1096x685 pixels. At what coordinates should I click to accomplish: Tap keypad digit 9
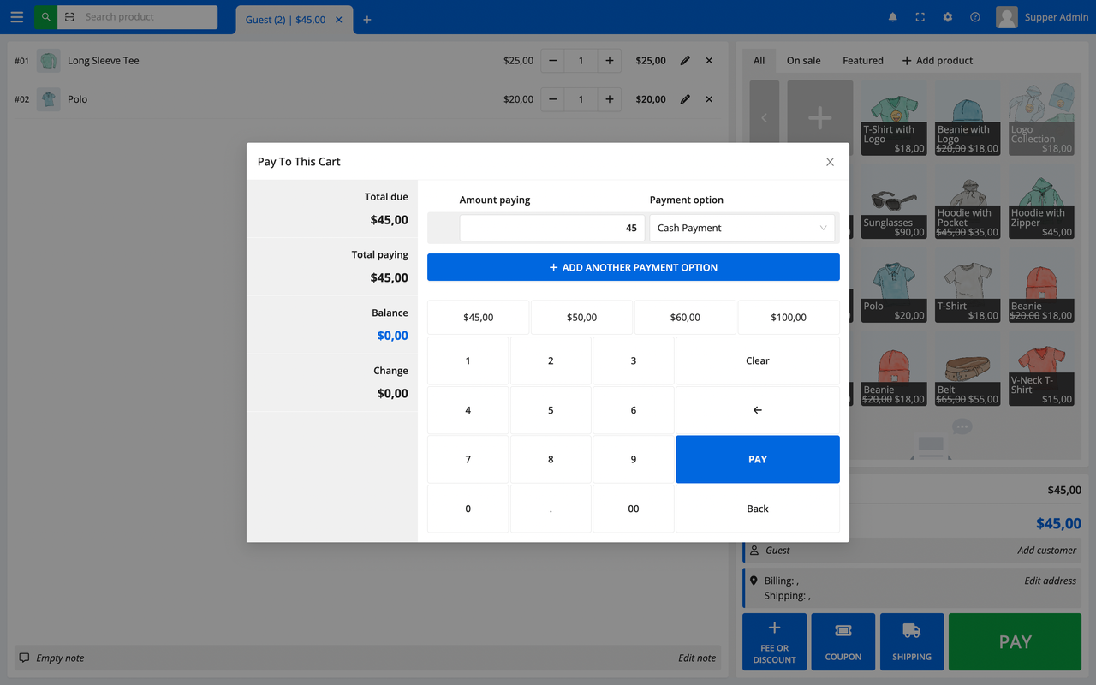click(x=634, y=460)
